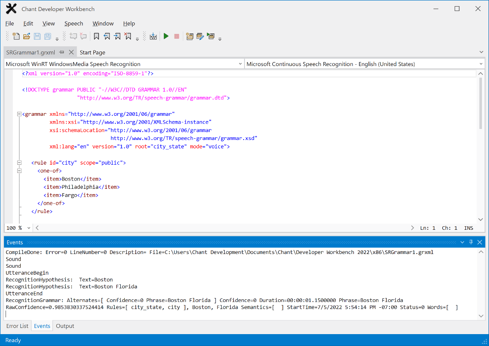This screenshot has width=489, height=346.
Task: Open the File menu
Action: pos(10,23)
